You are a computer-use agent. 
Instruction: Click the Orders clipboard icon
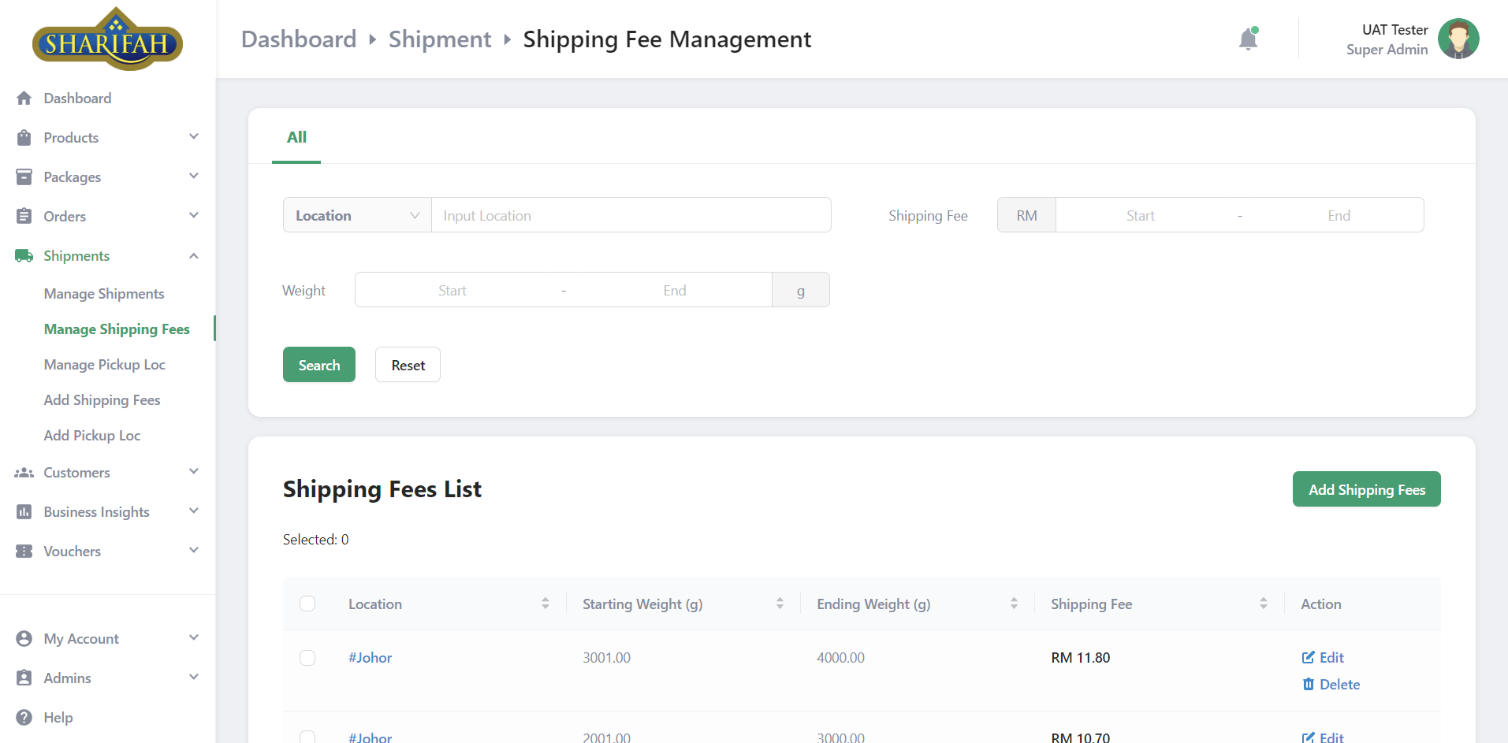[x=24, y=217]
